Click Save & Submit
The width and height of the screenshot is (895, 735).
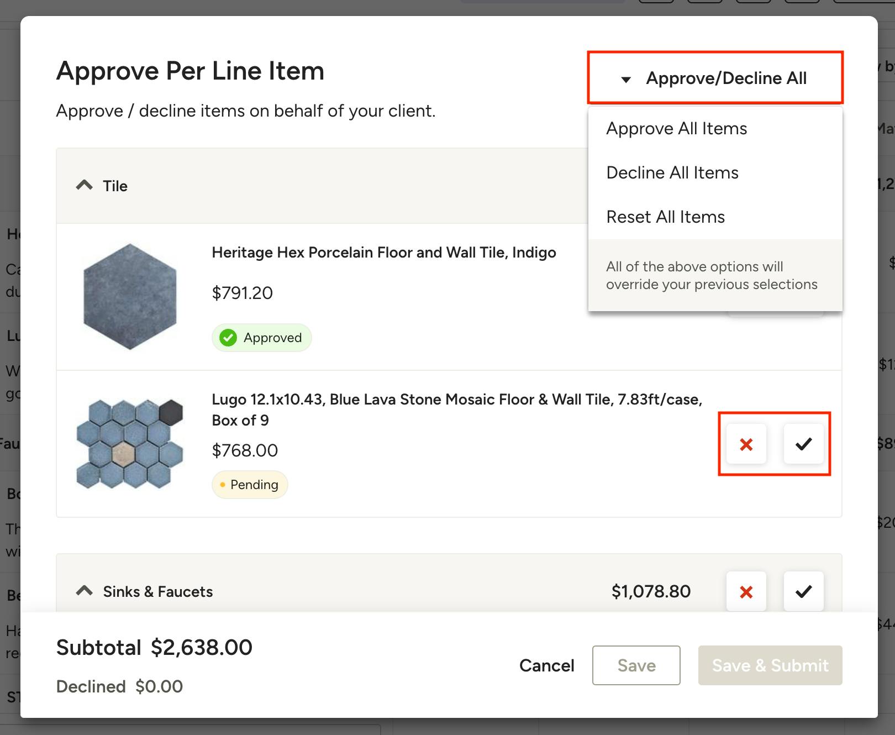770,665
